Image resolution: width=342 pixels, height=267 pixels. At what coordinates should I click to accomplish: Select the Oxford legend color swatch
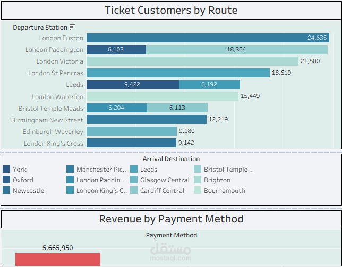coord(6,180)
